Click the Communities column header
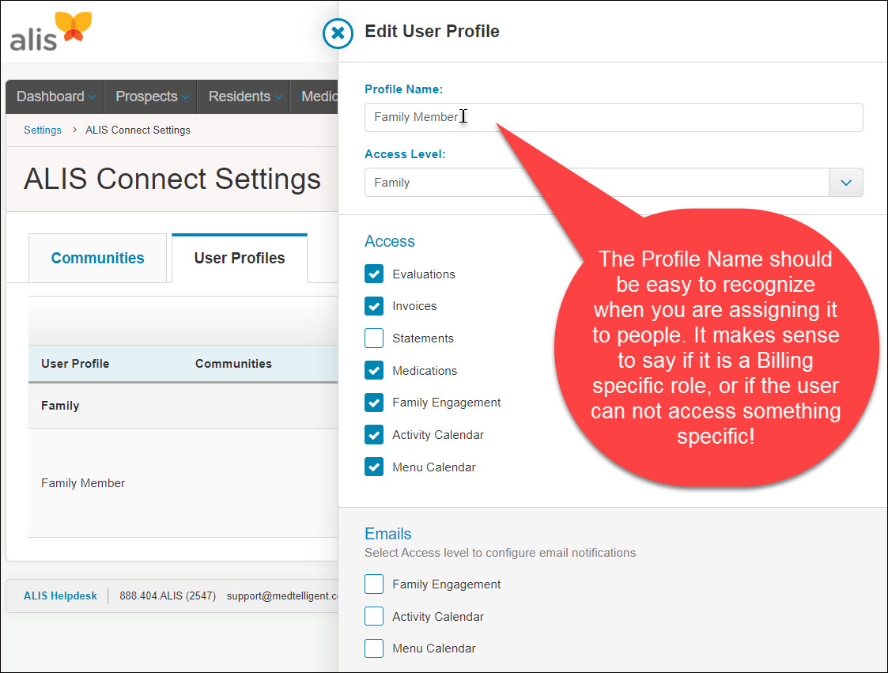 [x=233, y=364]
